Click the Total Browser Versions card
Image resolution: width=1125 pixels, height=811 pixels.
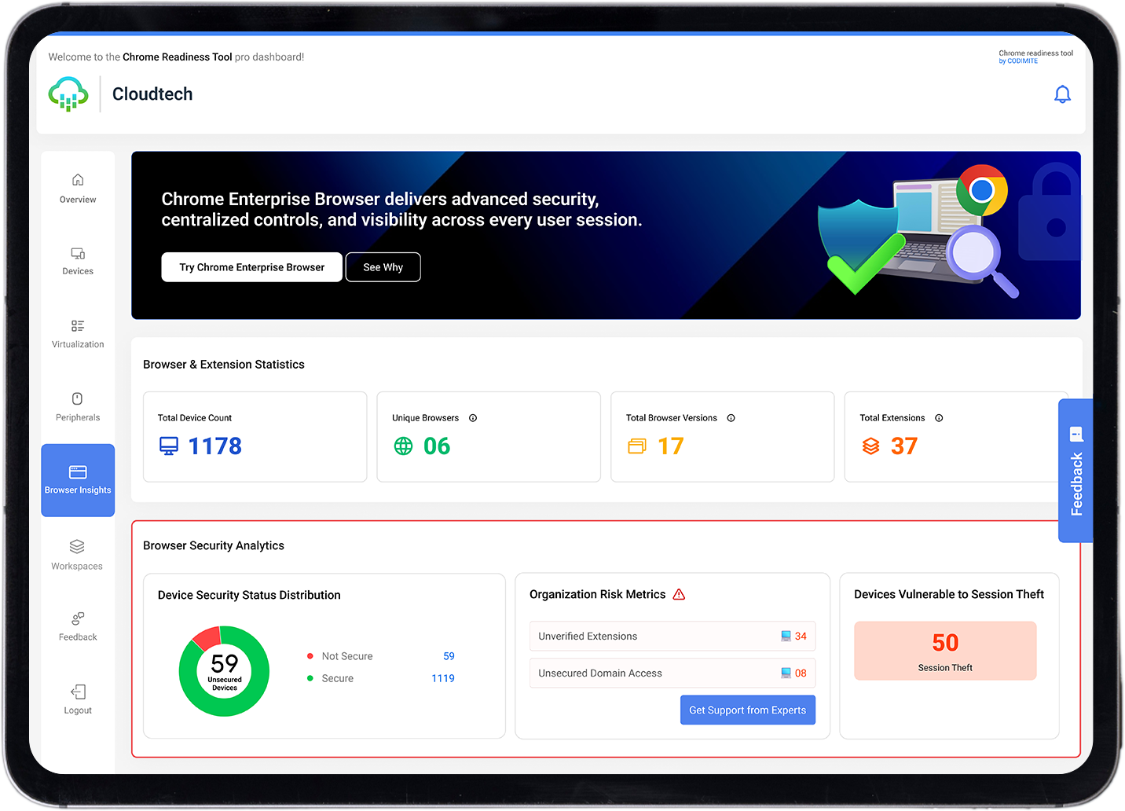(723, 437)
